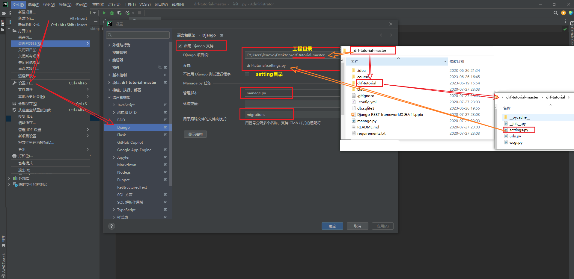Click the environment variables field
Viewport: 574px width, 279px height.
tap(292, 104)
